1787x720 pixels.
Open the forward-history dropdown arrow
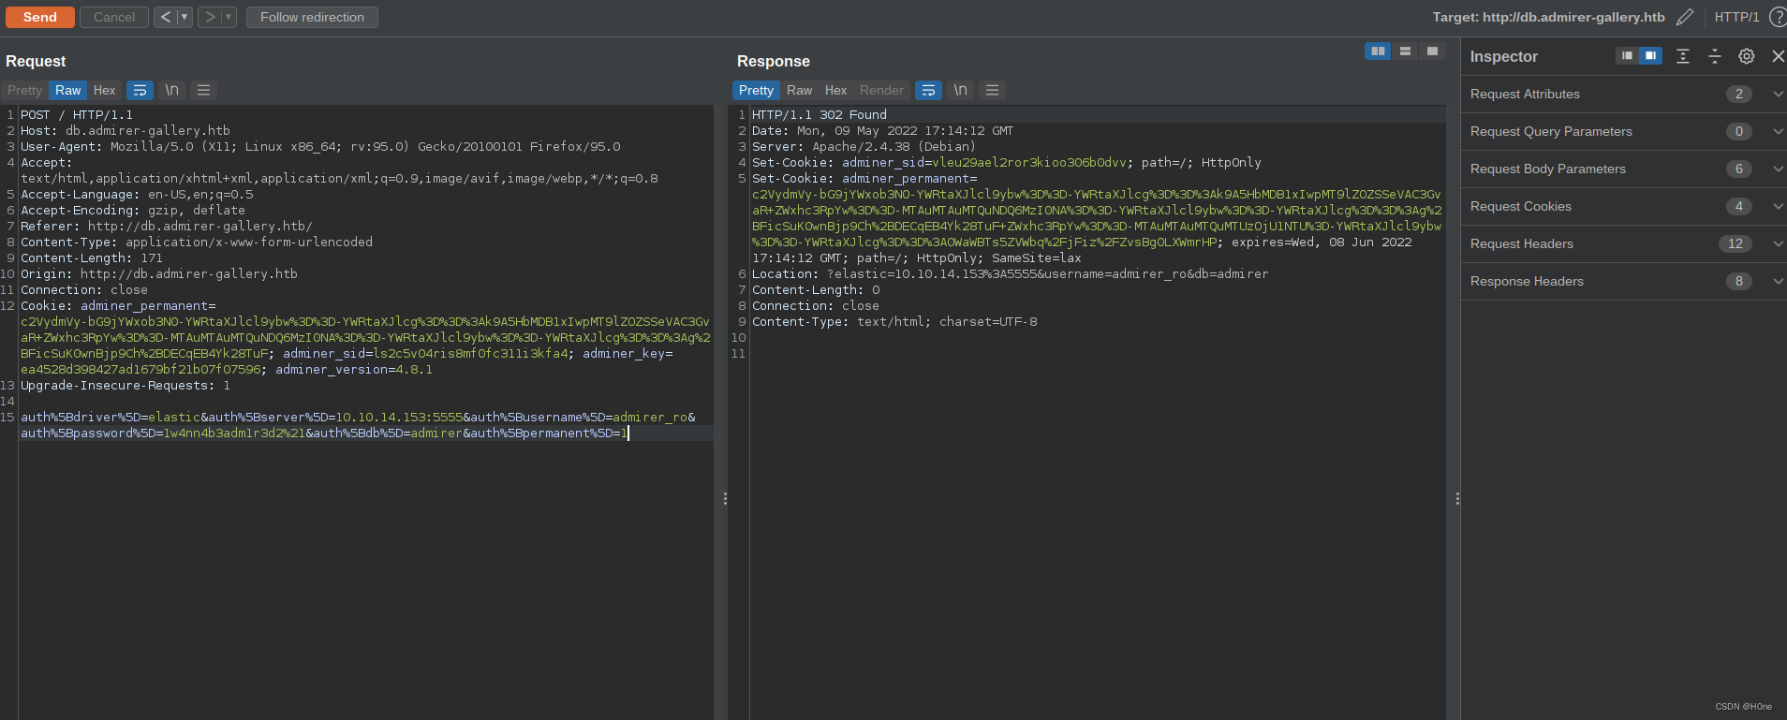pos(229,17)
